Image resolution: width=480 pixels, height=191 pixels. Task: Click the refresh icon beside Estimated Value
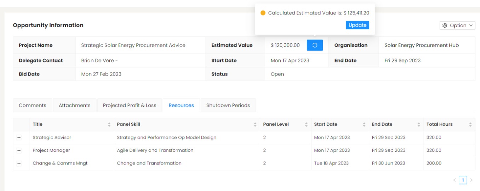coord(315,45)
